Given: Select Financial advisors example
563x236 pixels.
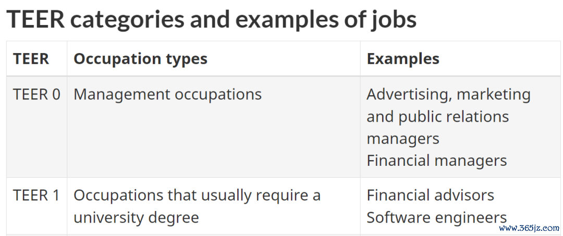Looking at the screenshot, I should 430,195.
